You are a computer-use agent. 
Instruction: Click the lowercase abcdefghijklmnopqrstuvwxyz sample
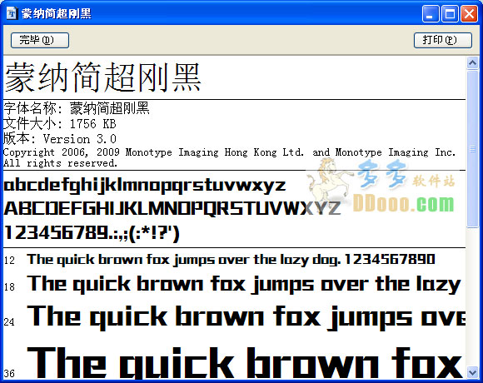[x=145, y=186]
